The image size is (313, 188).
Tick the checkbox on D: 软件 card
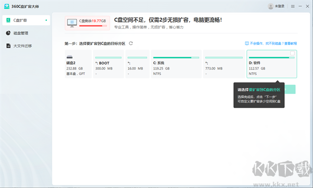[292, 53]
